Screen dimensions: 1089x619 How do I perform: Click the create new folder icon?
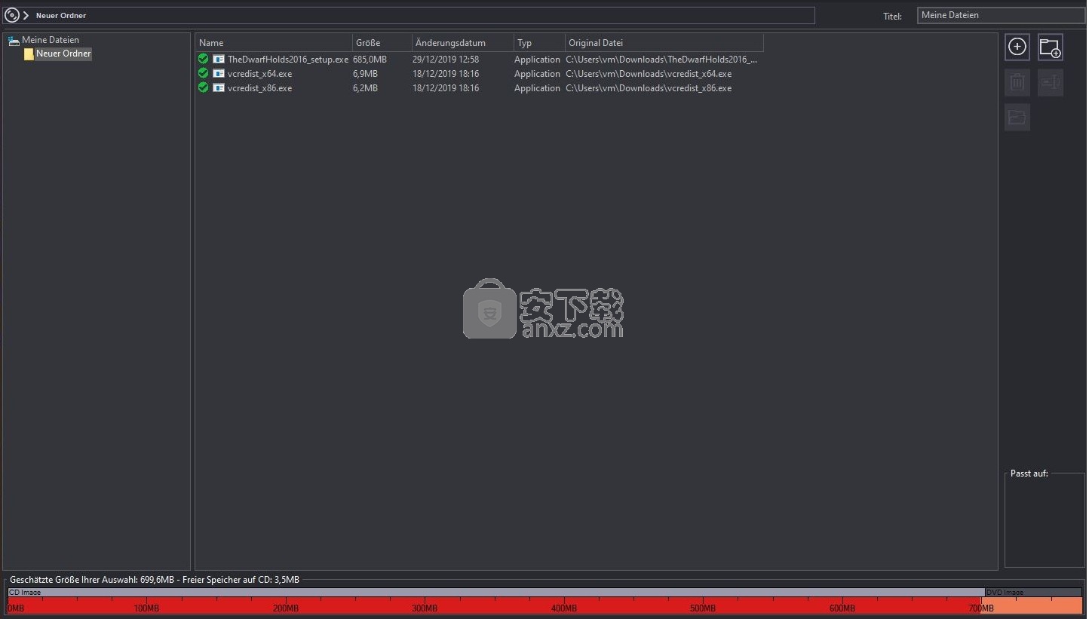[x=1051, y=47]
